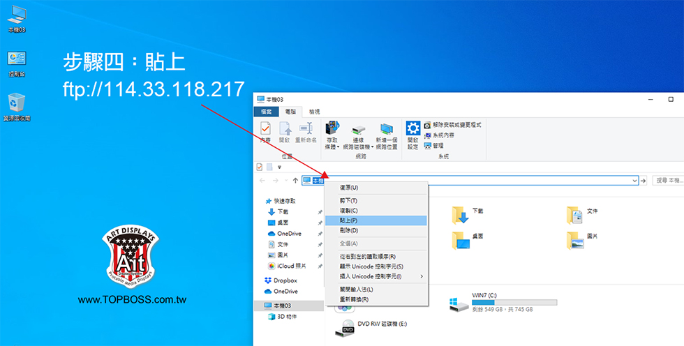
Task: Click 新增一個網路位置 ribbon icon
Action: pyautogui.click(x=386, y=131)
